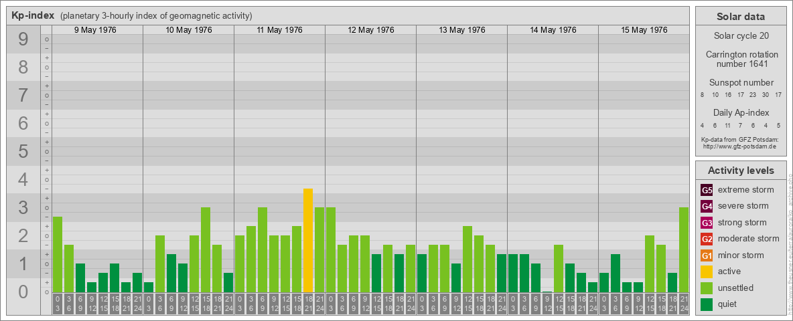Click the Sunspot number label
This screenshot has height=321, width=793.
point(741,83)
